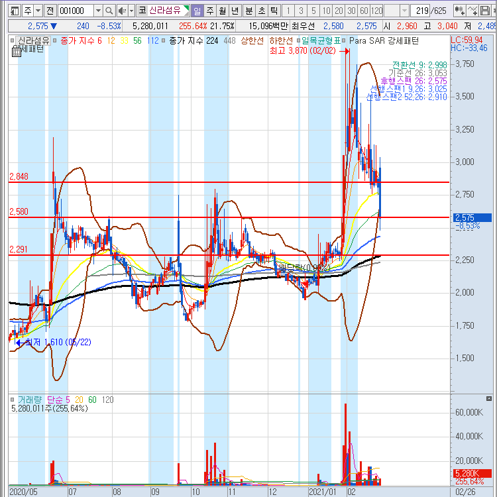Screen dimensions: 497x497
Task: Click the chart compare tool icon
Action: (x=459, y=11)
